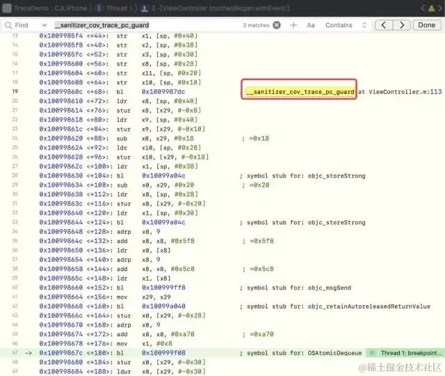Go to previous issue with left chevron

423,8
